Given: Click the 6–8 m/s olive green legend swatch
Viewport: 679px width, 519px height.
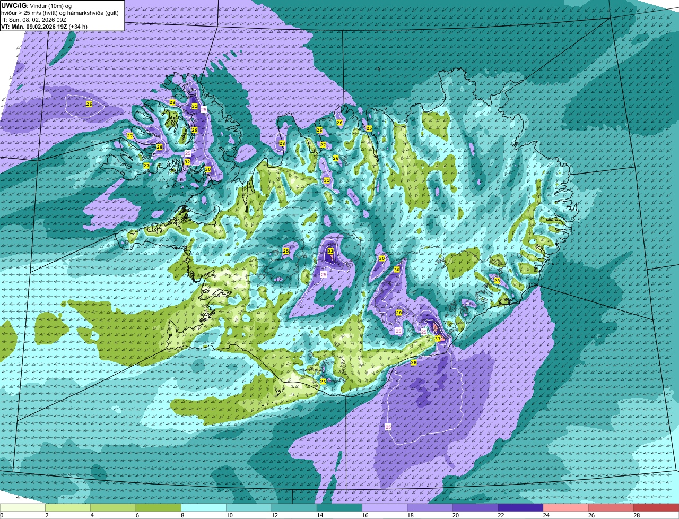Looking at the screenshot, I should pyautogui.click(x=159, y=507).
